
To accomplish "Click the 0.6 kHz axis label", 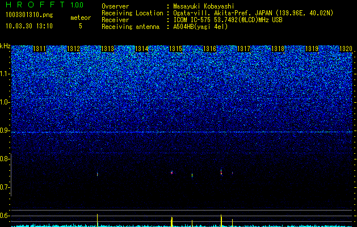I will (x=5, y=216).
